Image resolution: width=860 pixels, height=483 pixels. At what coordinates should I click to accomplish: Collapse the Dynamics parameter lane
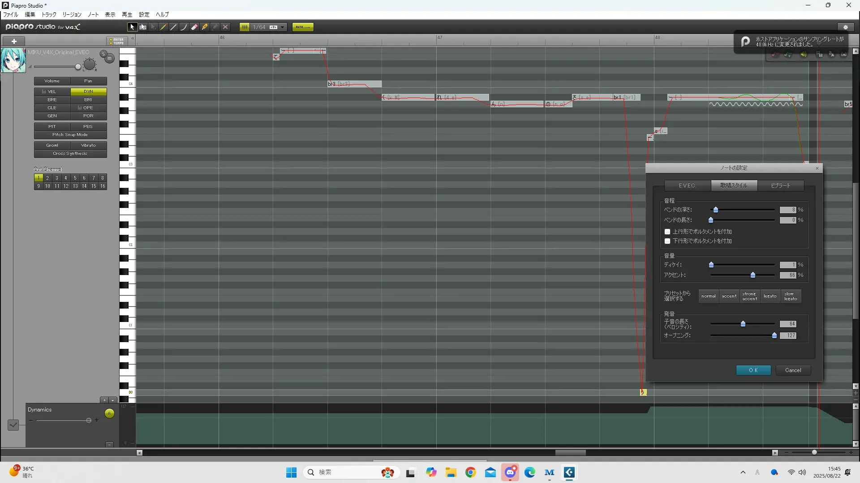coord(109,444)
